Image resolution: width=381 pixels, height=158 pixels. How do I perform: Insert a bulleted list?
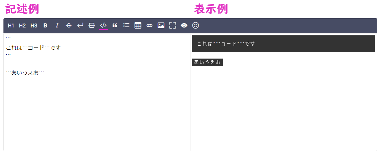(x=126, y=25)
